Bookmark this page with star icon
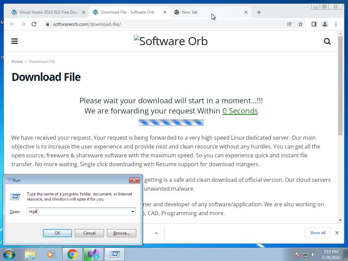 tap(300, 24)
